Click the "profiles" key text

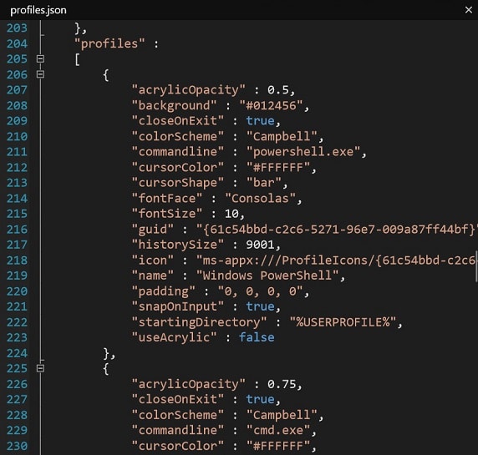point(109,43)
